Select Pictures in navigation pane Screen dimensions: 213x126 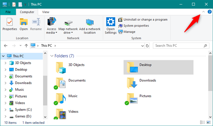click(x=21, y=96)
